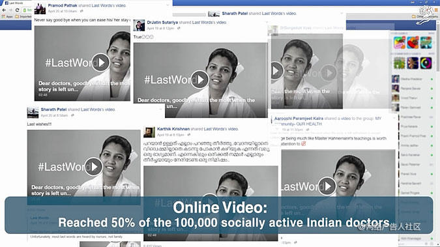This screenshot has width=440, height=247.
Task: Open the Apps bookmarks shortcut icon
Action: [3, 16]
